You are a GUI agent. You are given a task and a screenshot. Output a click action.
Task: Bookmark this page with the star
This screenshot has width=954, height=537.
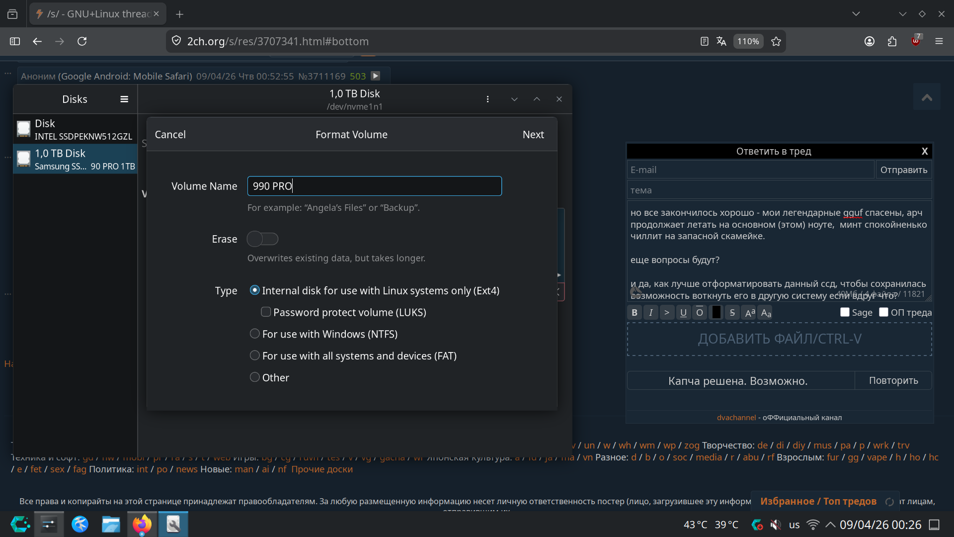click(x=776, y=41)
